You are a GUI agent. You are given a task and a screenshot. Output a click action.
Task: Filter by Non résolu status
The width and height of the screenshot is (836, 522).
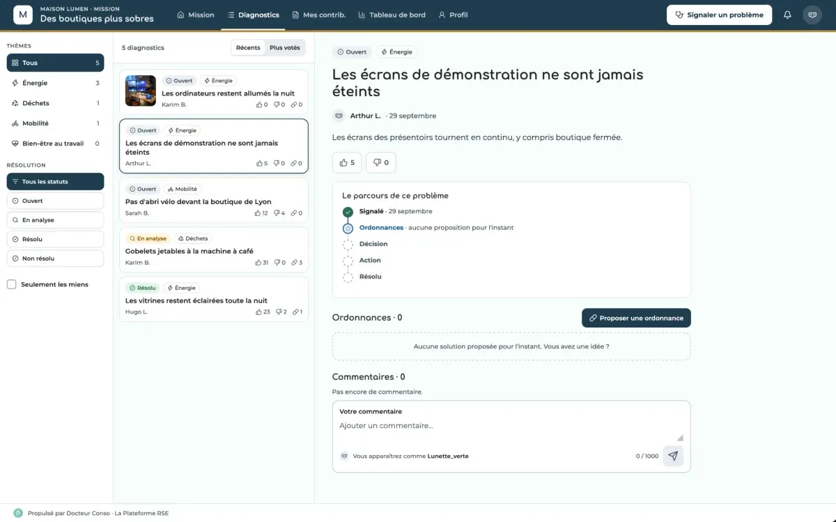coord(55,259)
